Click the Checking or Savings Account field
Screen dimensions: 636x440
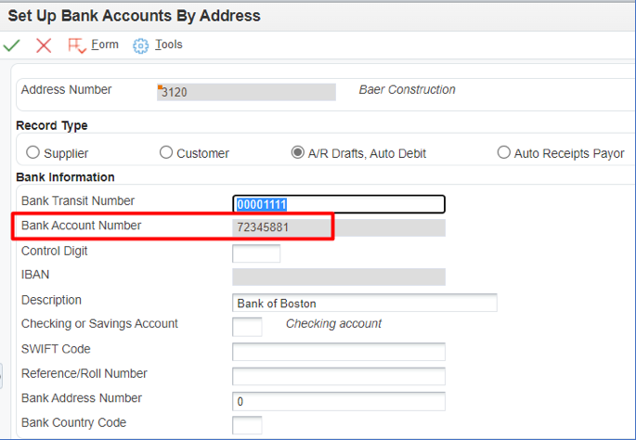coord(247,327)
